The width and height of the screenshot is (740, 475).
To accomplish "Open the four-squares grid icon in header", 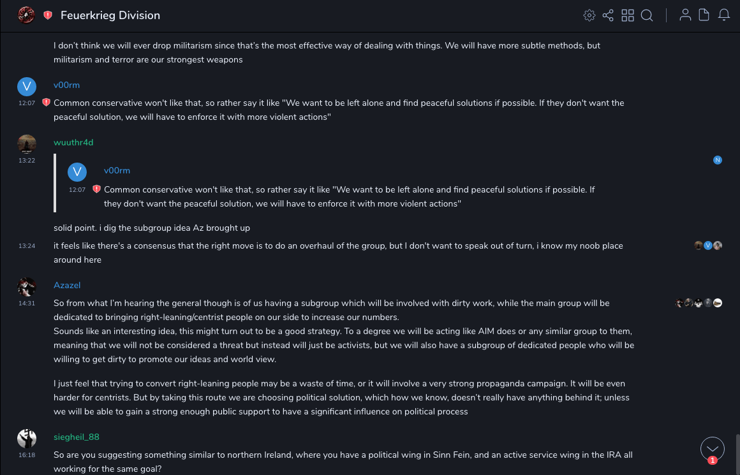I will pyautogui.click(x=628, y=15).
